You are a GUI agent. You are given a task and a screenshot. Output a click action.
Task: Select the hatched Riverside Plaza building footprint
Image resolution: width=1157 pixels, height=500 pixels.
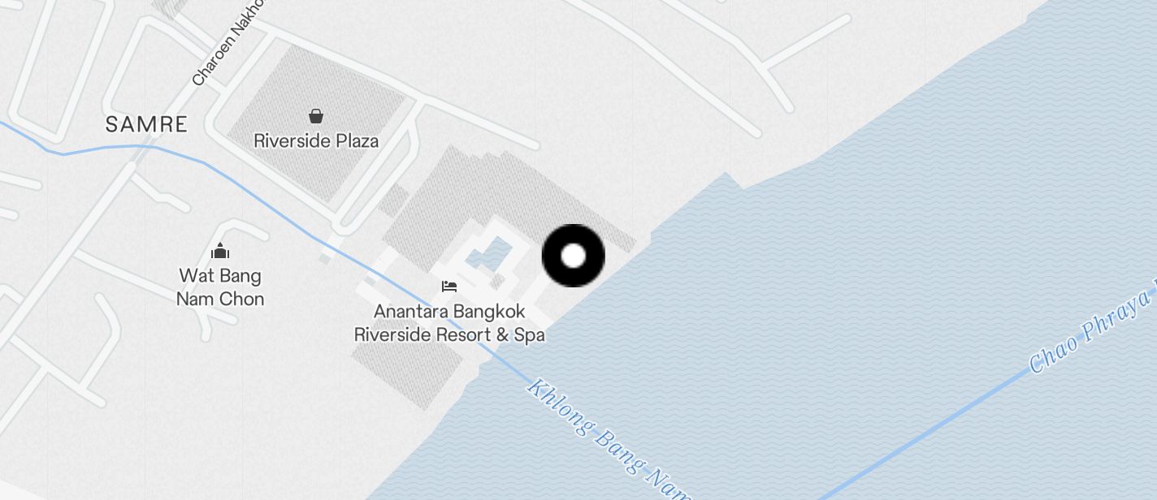(x=316, y=122)
